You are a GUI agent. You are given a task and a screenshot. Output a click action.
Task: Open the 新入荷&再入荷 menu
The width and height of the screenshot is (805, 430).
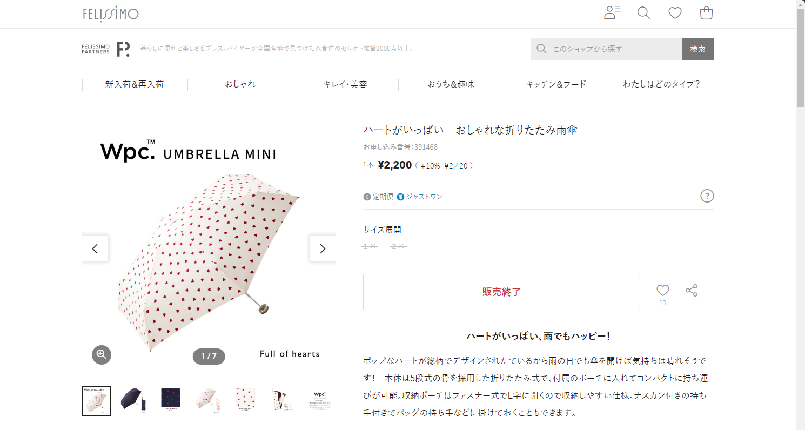click(135, 84)
